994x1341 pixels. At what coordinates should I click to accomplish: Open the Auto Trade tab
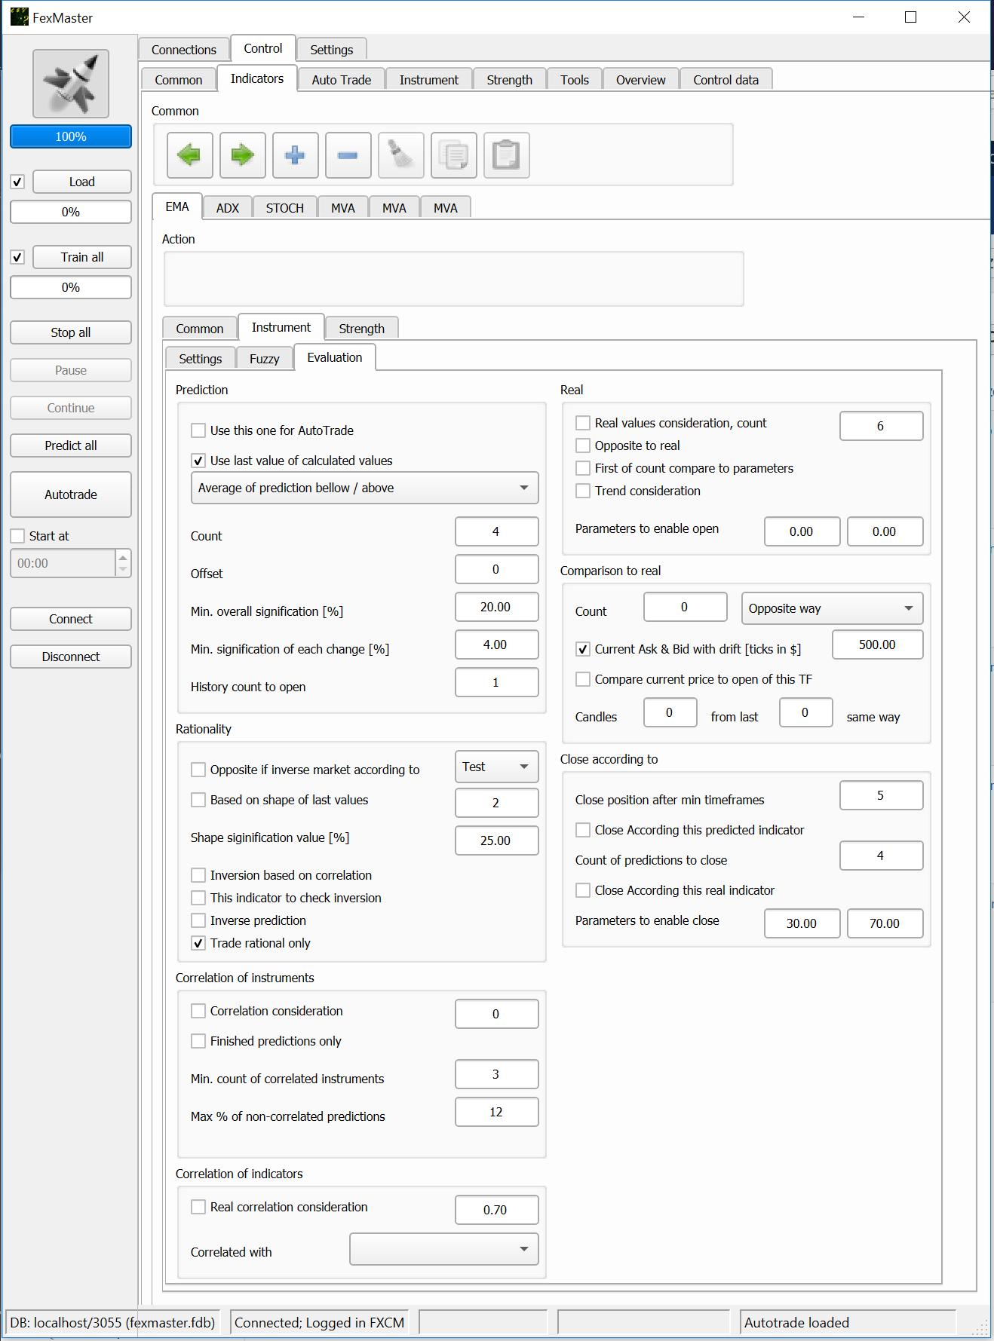coord(341,80)
